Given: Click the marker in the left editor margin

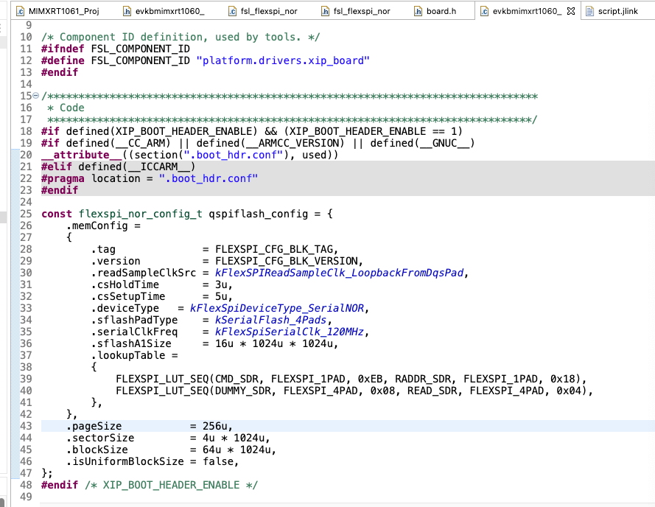Looking at the screenshot, I should click(4, 218).
